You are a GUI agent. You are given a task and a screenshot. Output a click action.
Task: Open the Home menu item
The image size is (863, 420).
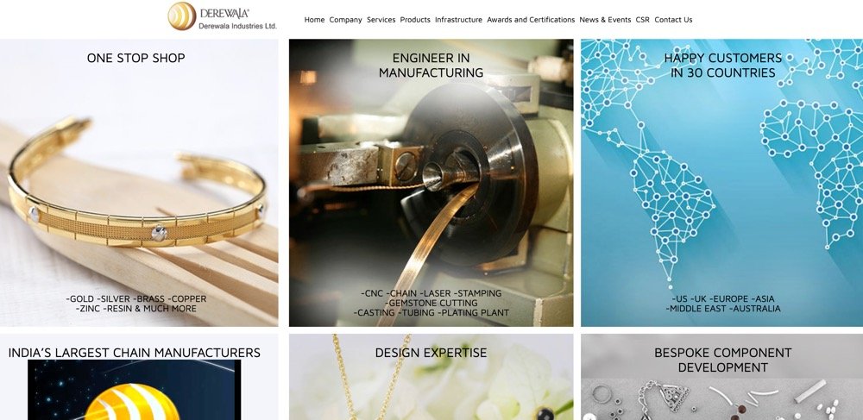pyautogui.click(x=314, y=20)
